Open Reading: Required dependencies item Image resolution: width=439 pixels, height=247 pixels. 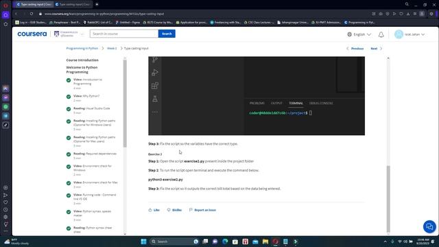(95, 154)
